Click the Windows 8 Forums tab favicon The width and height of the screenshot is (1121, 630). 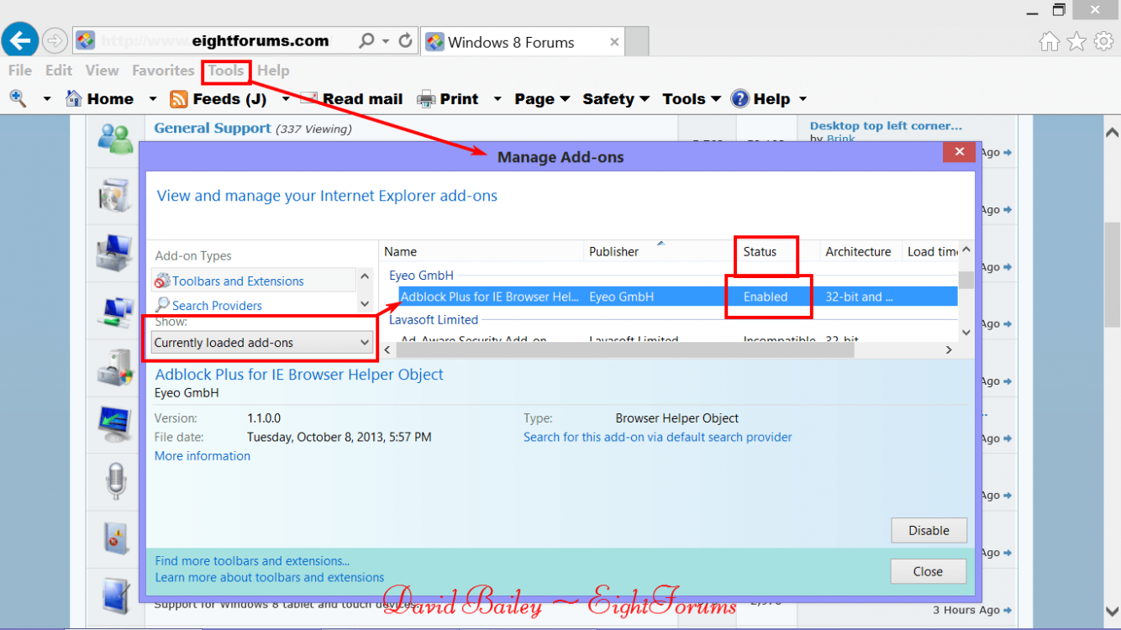pyautogui.click(x=434, y=42)
